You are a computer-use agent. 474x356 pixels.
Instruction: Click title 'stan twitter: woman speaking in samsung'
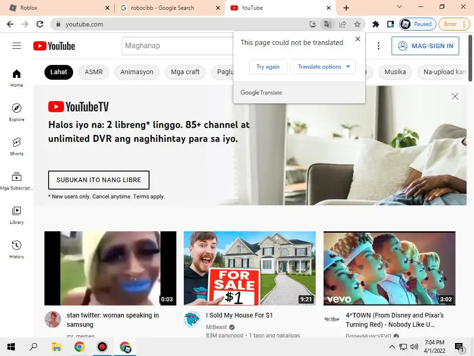click(113, 320)
